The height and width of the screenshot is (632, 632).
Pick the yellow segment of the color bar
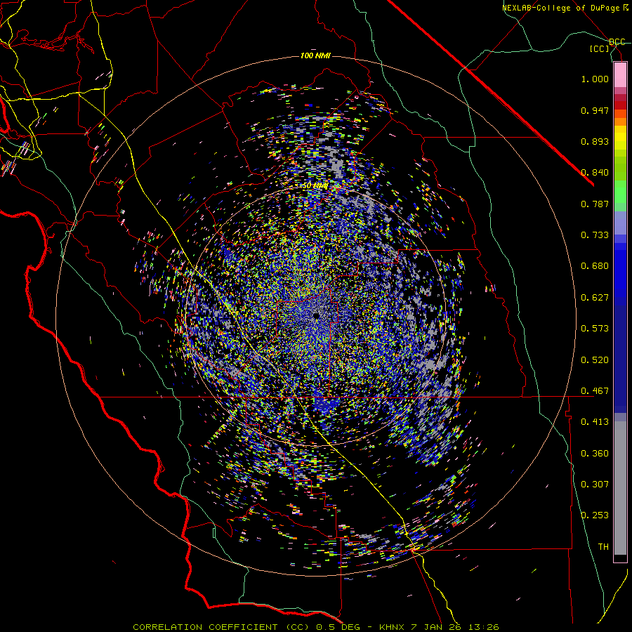click(x=620, y=138)
